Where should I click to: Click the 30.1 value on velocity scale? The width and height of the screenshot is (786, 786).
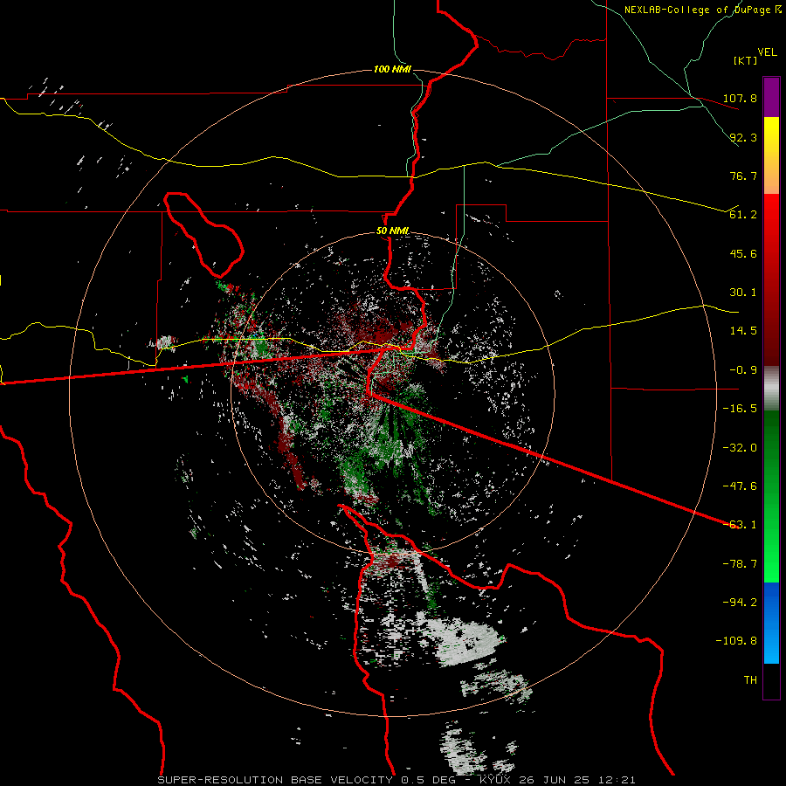pos(743,293)
